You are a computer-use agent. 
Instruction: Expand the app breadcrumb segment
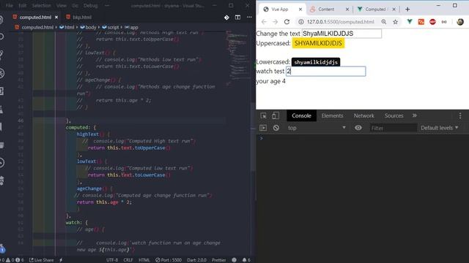click(x=131, y=27)
